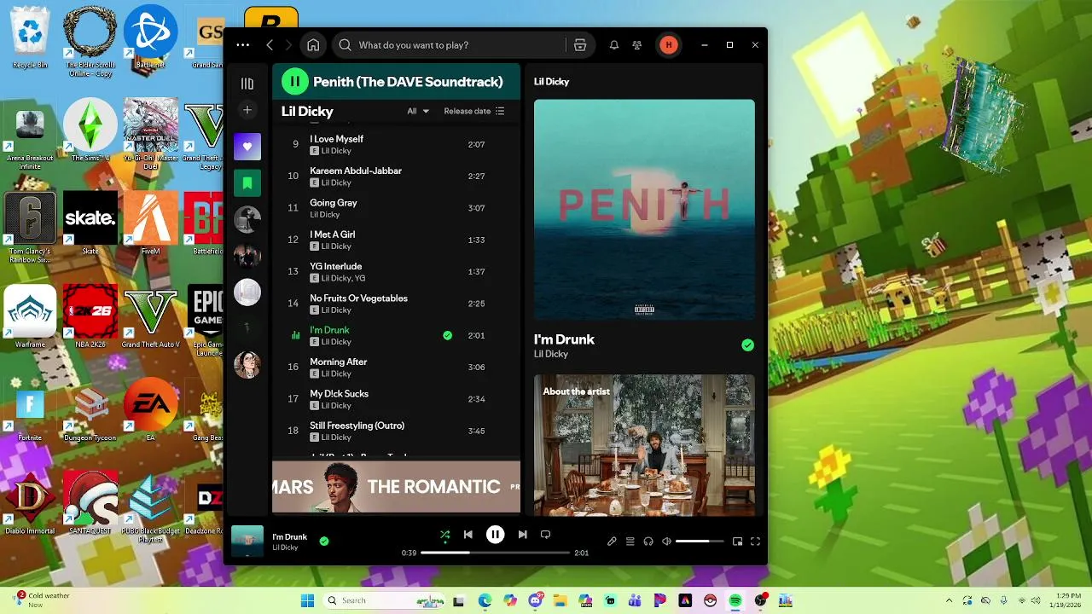Click the Penith album cover in right panel
1092x614 pixels.
644,210
